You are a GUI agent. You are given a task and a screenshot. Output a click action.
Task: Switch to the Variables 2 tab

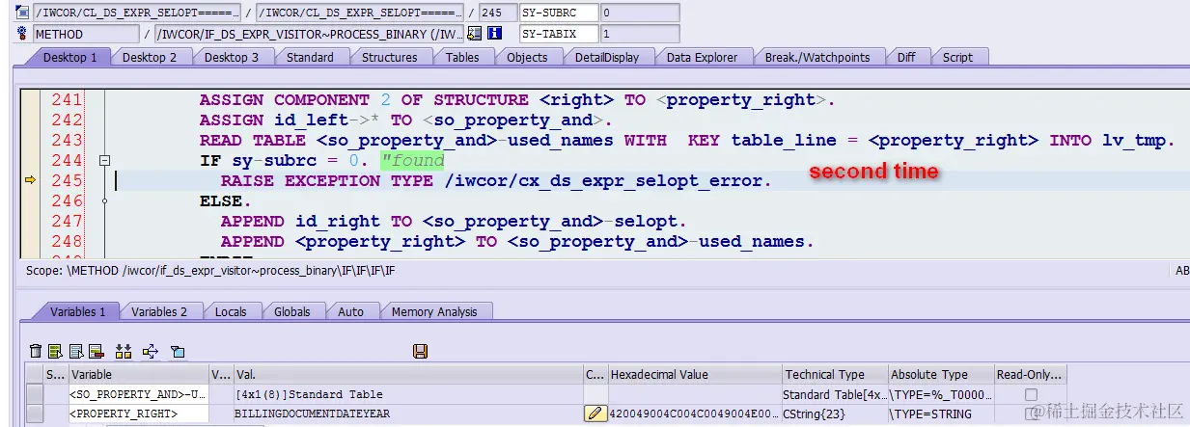159,311
